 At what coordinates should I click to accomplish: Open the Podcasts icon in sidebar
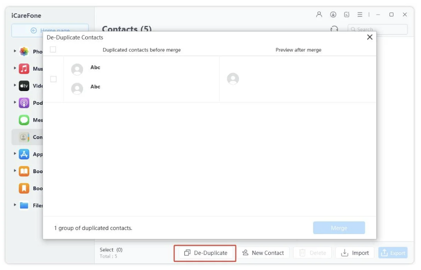(x=24, y=103)
